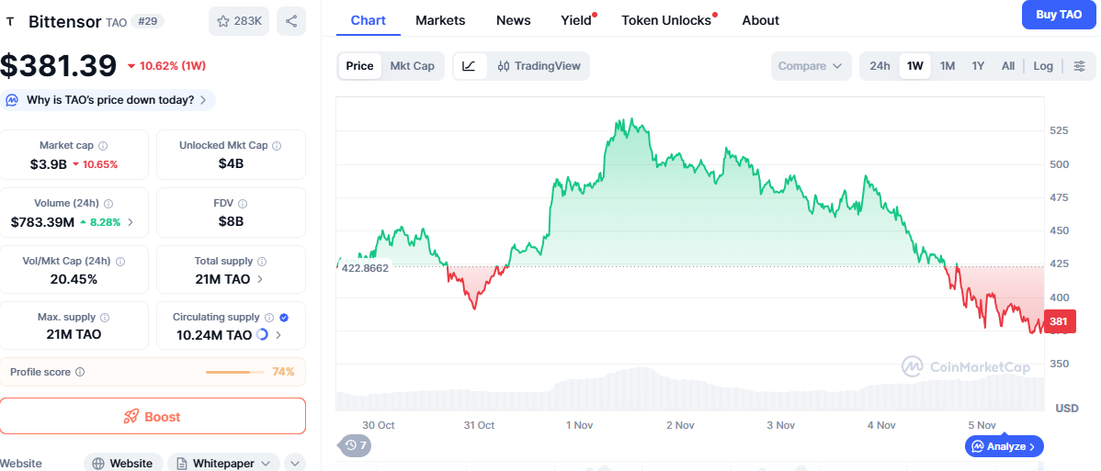
Task: Click the share icon next to watchlist
Action: click(x=291, y=21)
